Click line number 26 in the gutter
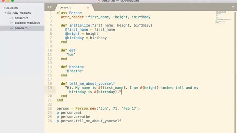This screenshot has width=237, height=133. (x=50, y=121)
